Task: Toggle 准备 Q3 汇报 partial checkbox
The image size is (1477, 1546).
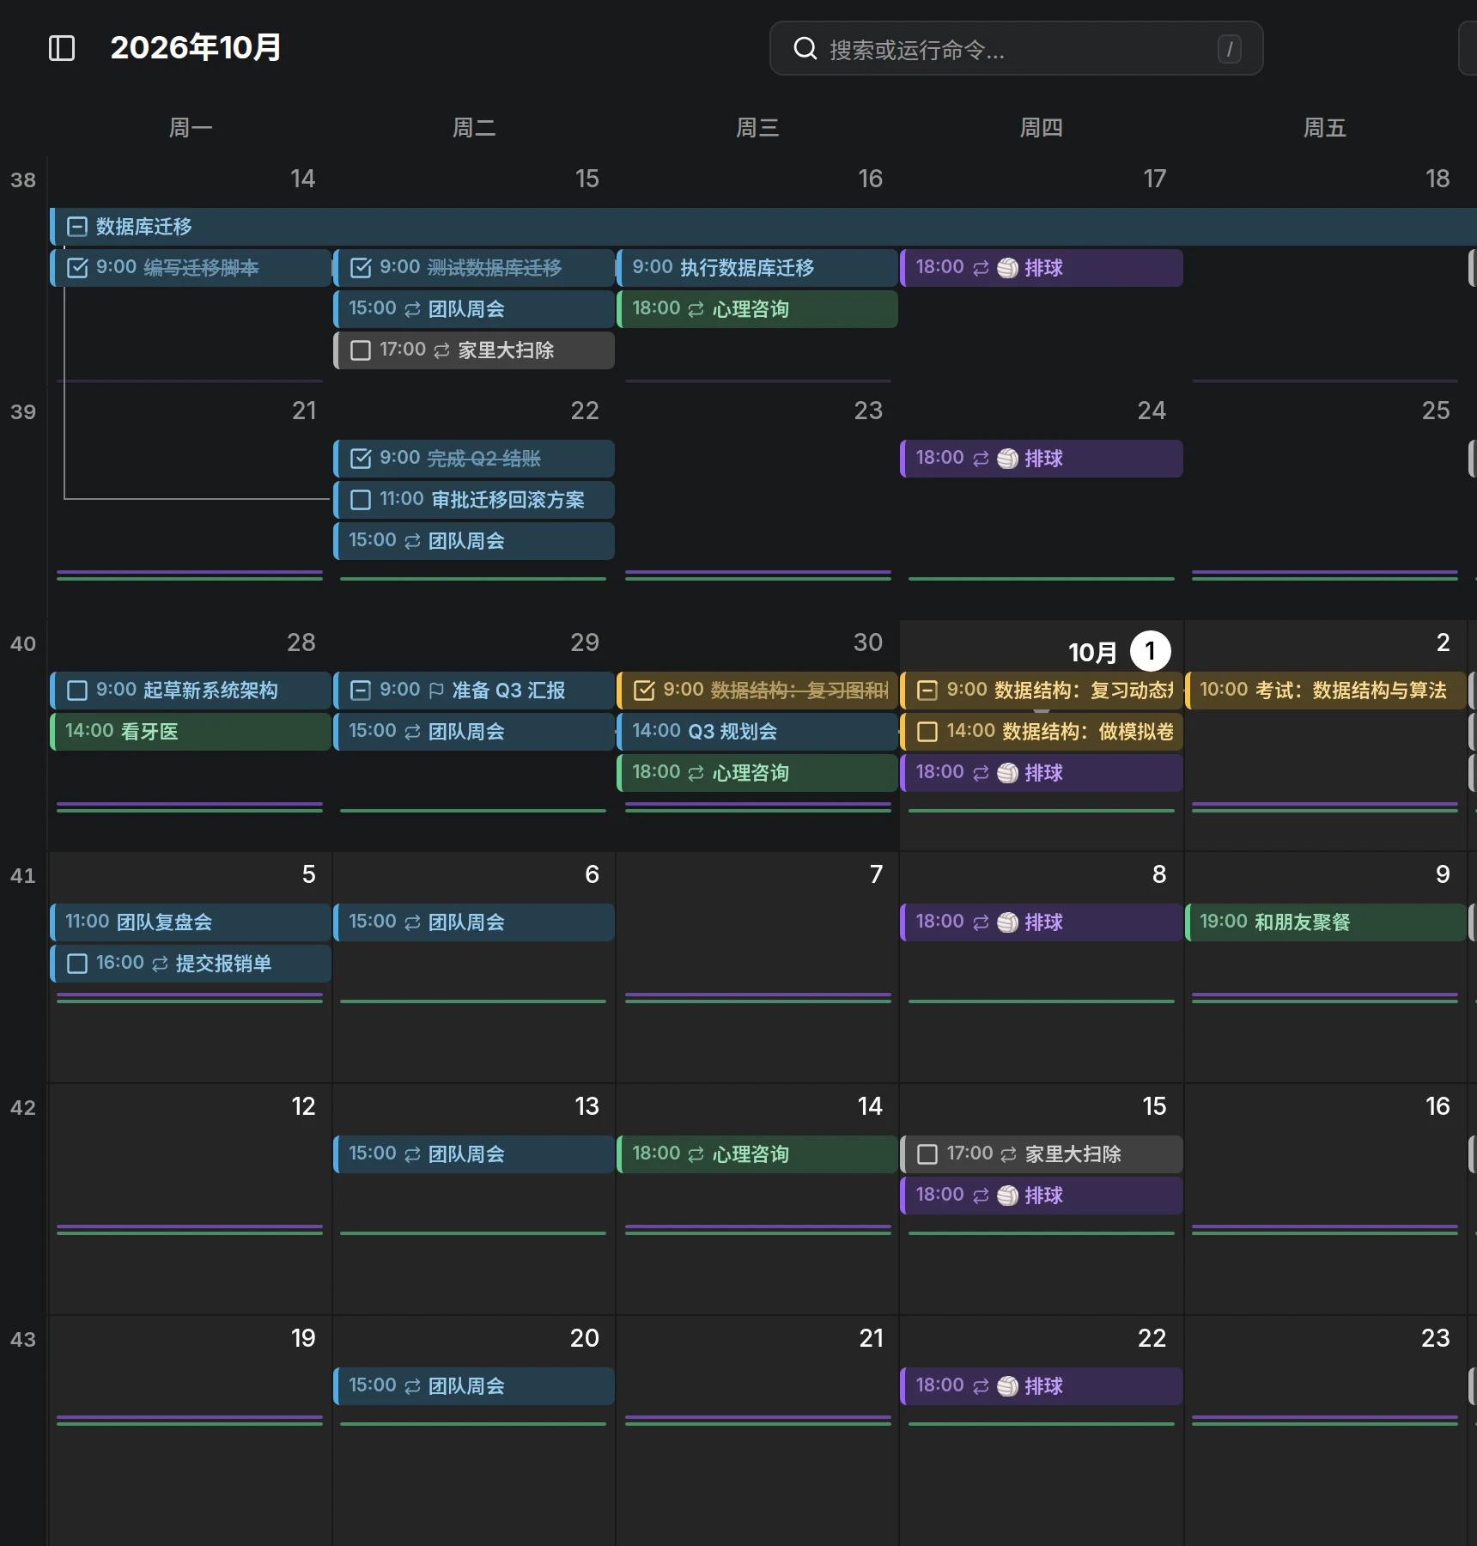Action: click(361, 691)
